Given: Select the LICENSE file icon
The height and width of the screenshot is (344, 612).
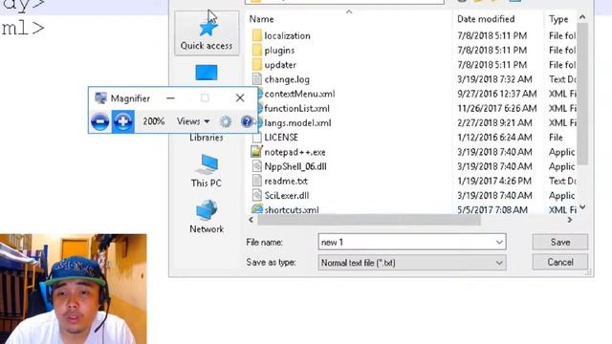Looking at the screenshot, I should [257, 138].
